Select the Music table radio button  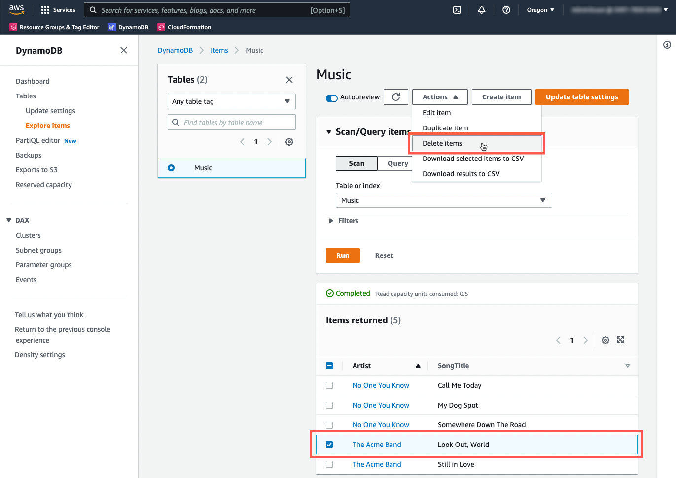coord(171,168)
